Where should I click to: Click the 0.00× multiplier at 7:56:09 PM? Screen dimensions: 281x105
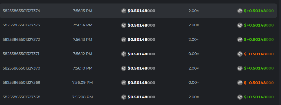(194, 82)
